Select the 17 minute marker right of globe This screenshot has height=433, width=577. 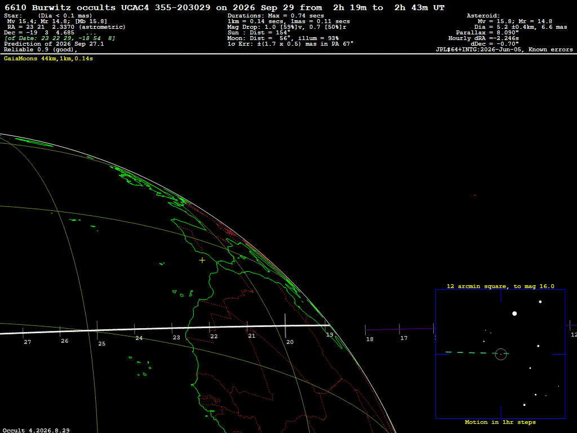pos(403,338)
